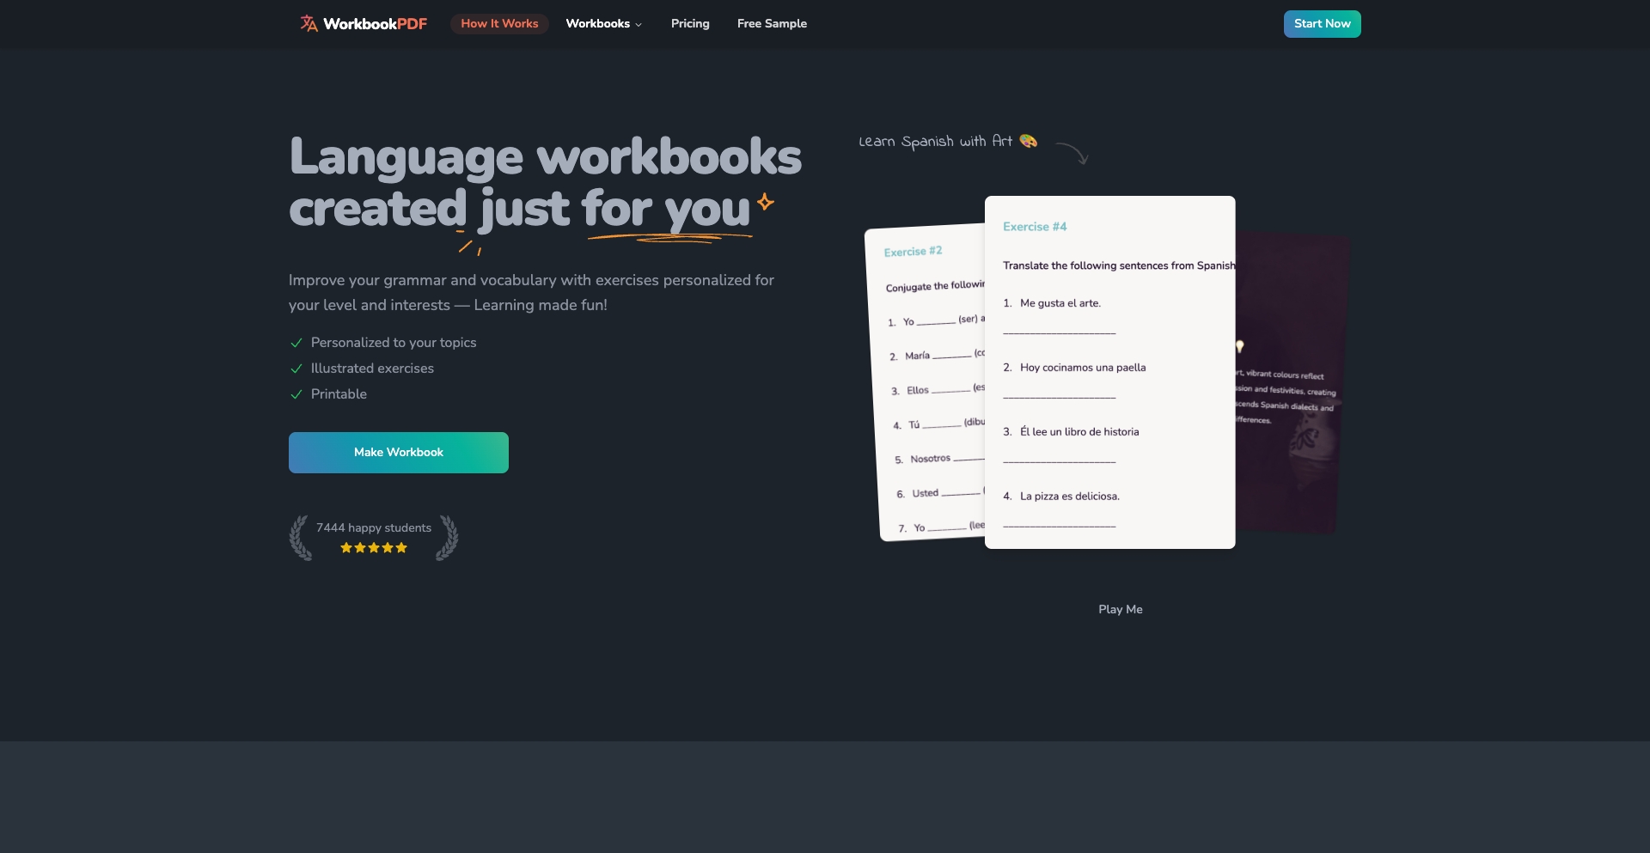Expand the Workbooks navigation dropdown
1650x853 pixels.
pyautogui.click(x=603, y=23)
